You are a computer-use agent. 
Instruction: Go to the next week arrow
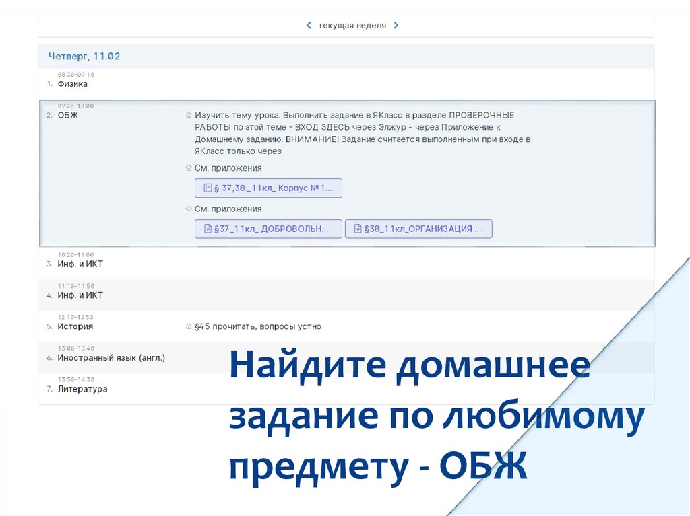click(x=396, y=26)
